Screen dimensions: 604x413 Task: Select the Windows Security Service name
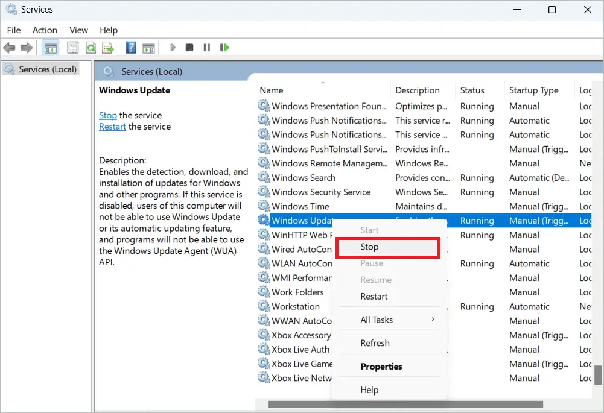point(321,192)
